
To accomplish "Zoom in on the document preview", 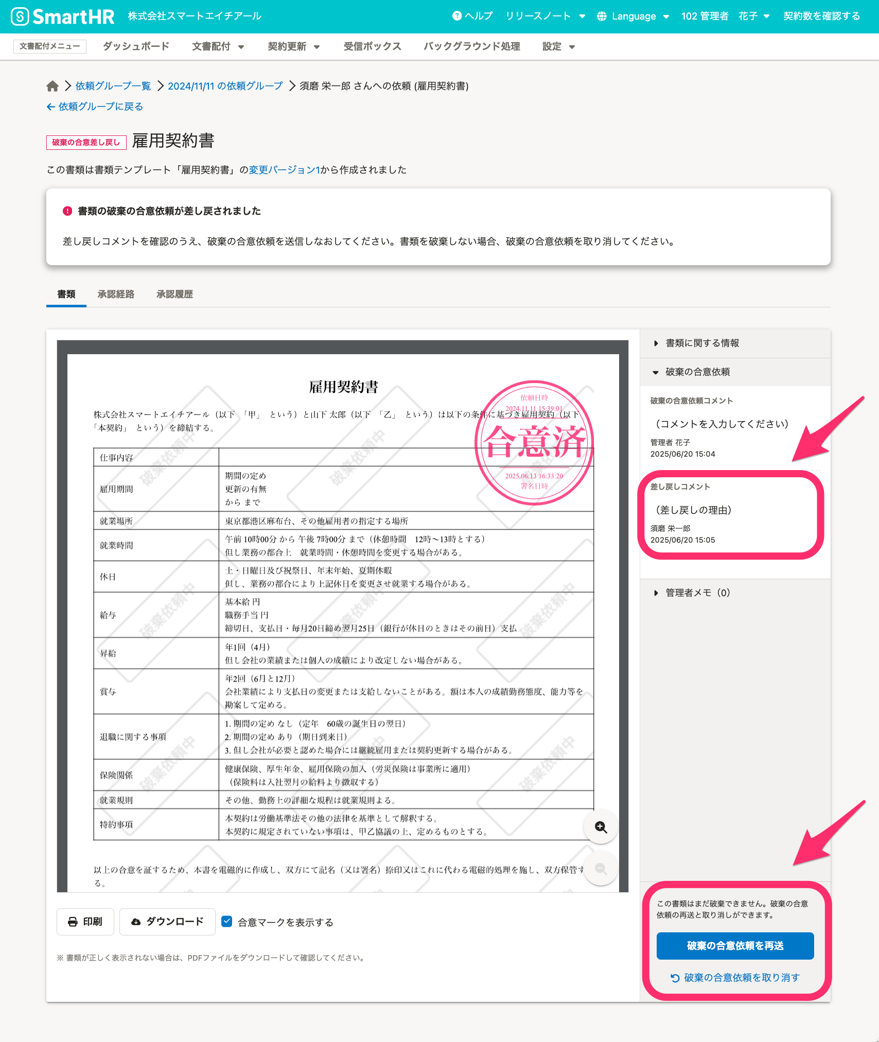I will [x=601, y=827].
